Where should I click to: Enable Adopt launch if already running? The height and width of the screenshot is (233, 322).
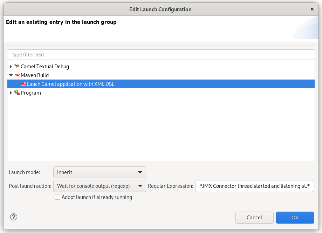pyautogui.click(x=57, y=197)
